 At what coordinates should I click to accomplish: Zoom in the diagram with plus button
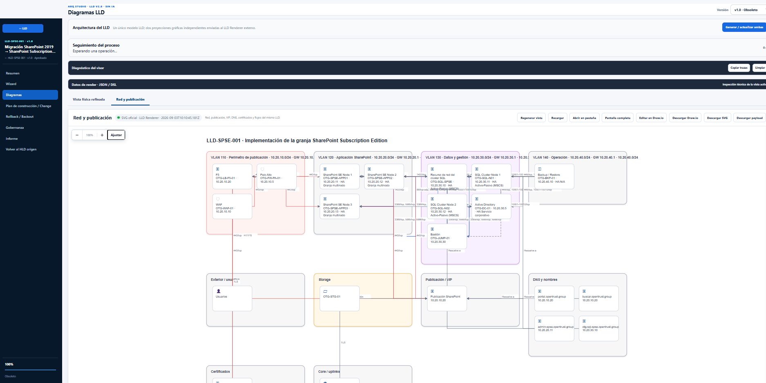[x=102, y=135]
